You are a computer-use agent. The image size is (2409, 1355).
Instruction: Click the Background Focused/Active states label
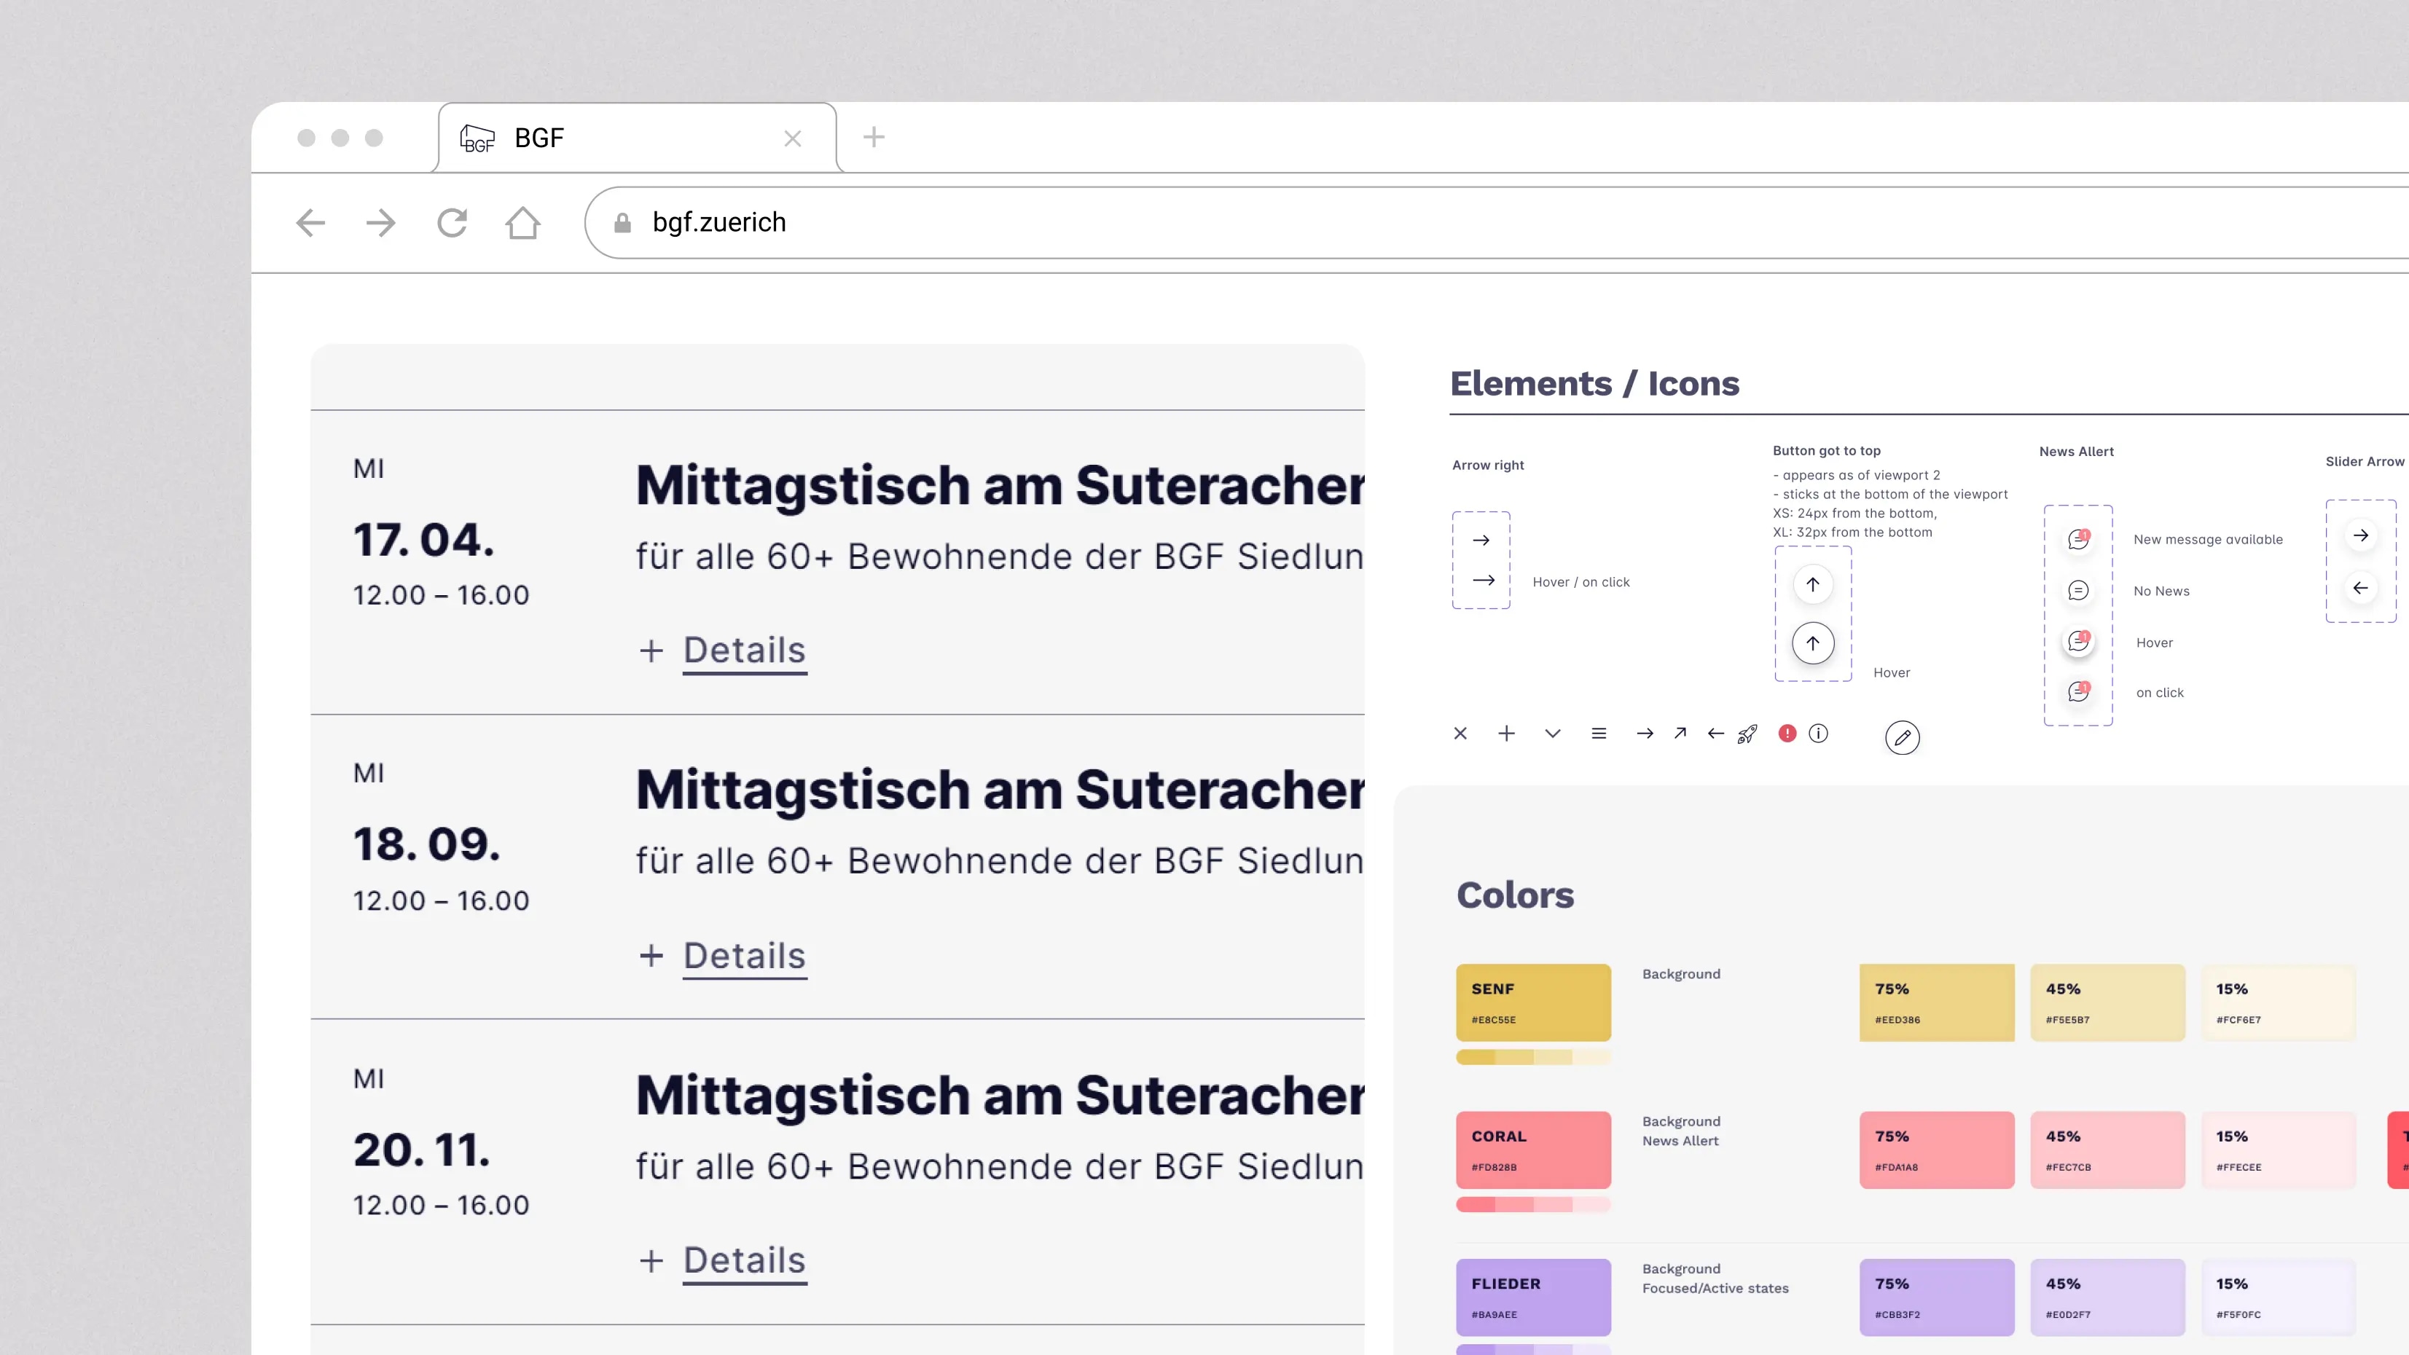[1715, 1279]
